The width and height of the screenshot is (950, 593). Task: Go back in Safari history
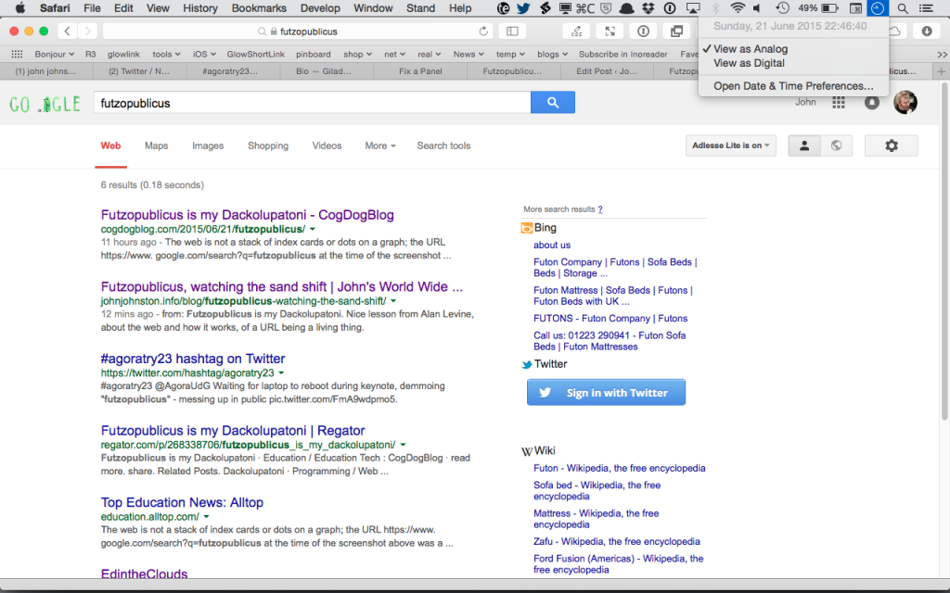[67, 31]
